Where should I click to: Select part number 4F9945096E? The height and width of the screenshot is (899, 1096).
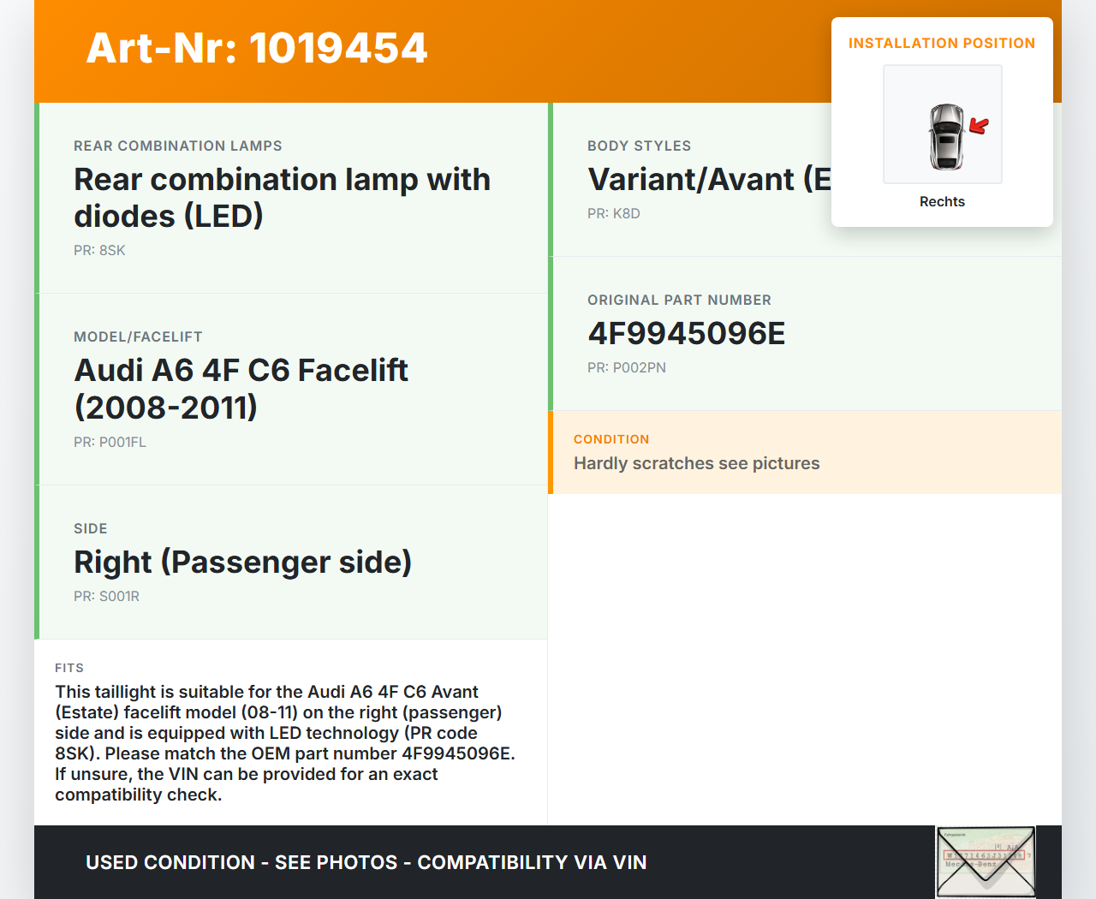click(687, 333)
